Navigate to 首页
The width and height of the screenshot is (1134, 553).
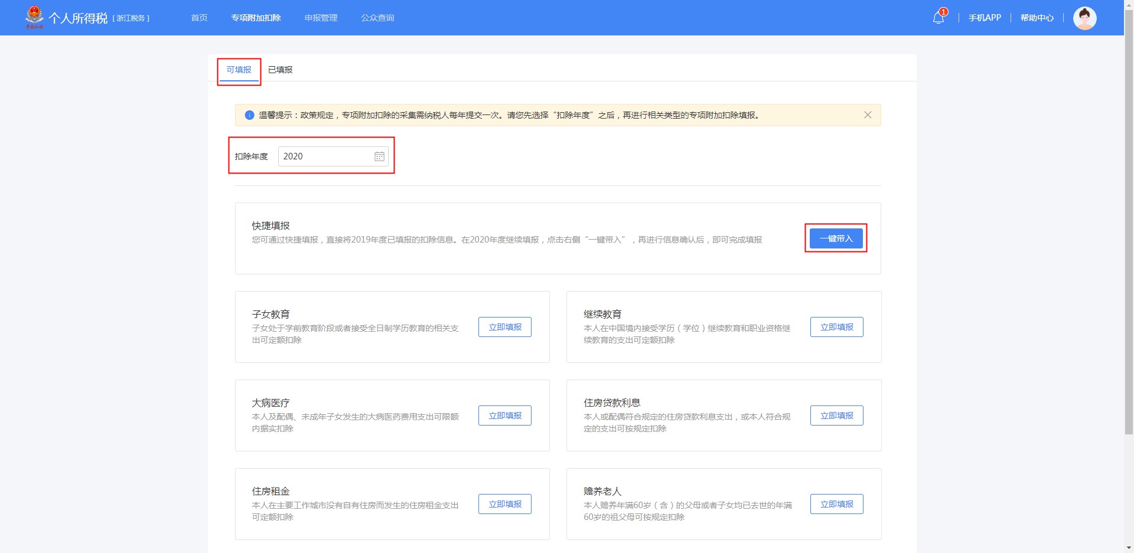point(198,18)
